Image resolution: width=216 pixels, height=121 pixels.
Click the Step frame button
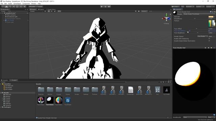click(x=109, y=7)
